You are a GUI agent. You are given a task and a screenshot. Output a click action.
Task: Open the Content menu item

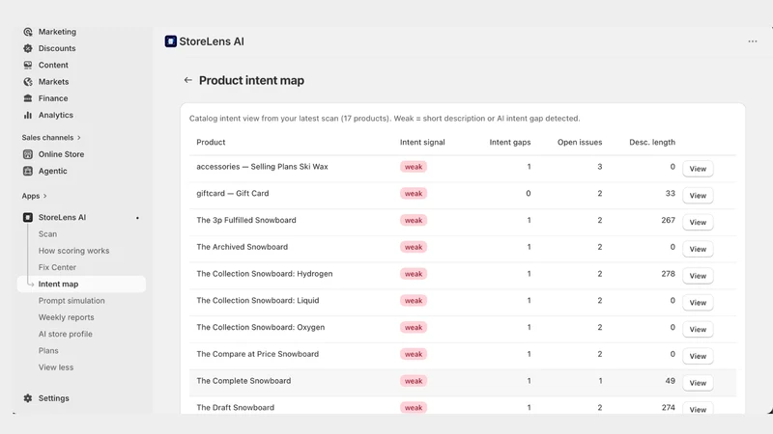pos(53,65)
